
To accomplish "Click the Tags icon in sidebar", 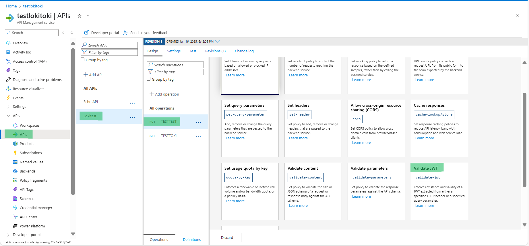I will click(x=8, y=71).
